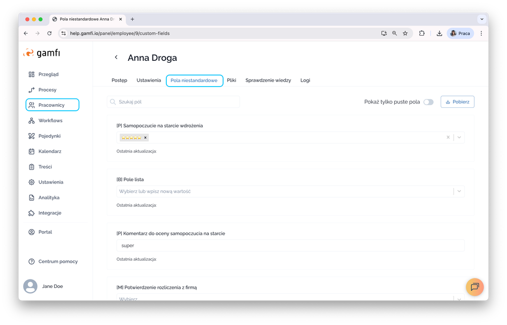This screenshot has height=325, width=507.
Task: Click the Analityka chart icon
Action: (32, 197)
